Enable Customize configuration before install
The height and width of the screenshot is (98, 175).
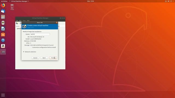(31, 47)
